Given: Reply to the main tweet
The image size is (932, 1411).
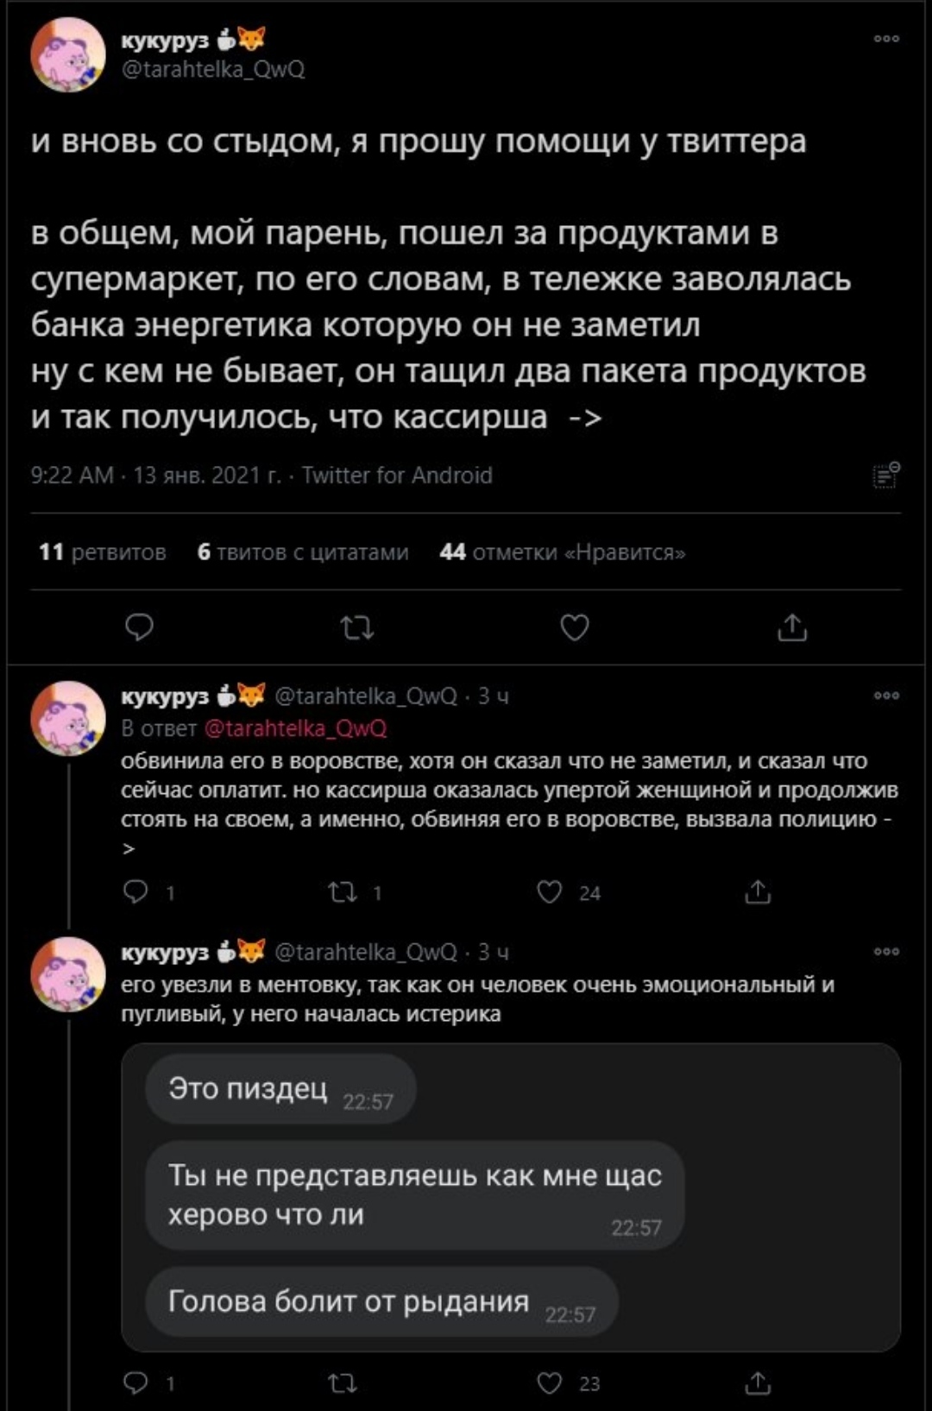Looking at the screenshot, I should click(x=140, y=627).
